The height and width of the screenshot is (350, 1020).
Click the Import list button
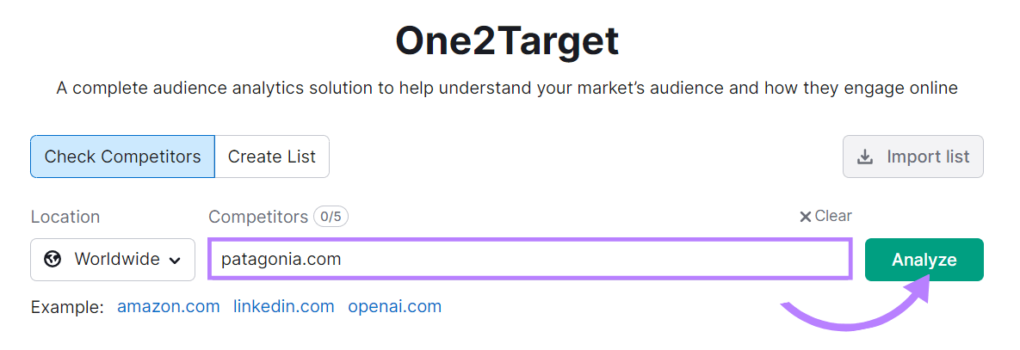pyautogui.click(x=912, y=157)
